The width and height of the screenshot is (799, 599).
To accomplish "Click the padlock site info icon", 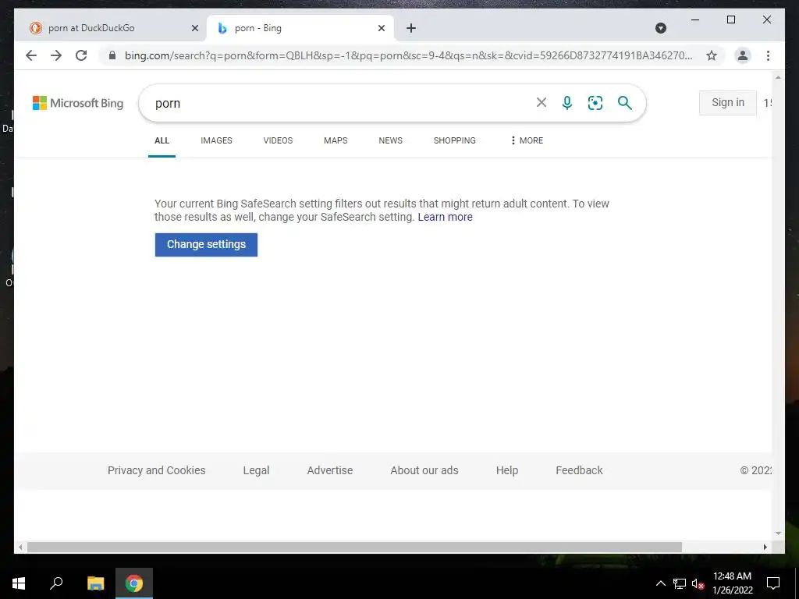I will click(x=112, y=55).
